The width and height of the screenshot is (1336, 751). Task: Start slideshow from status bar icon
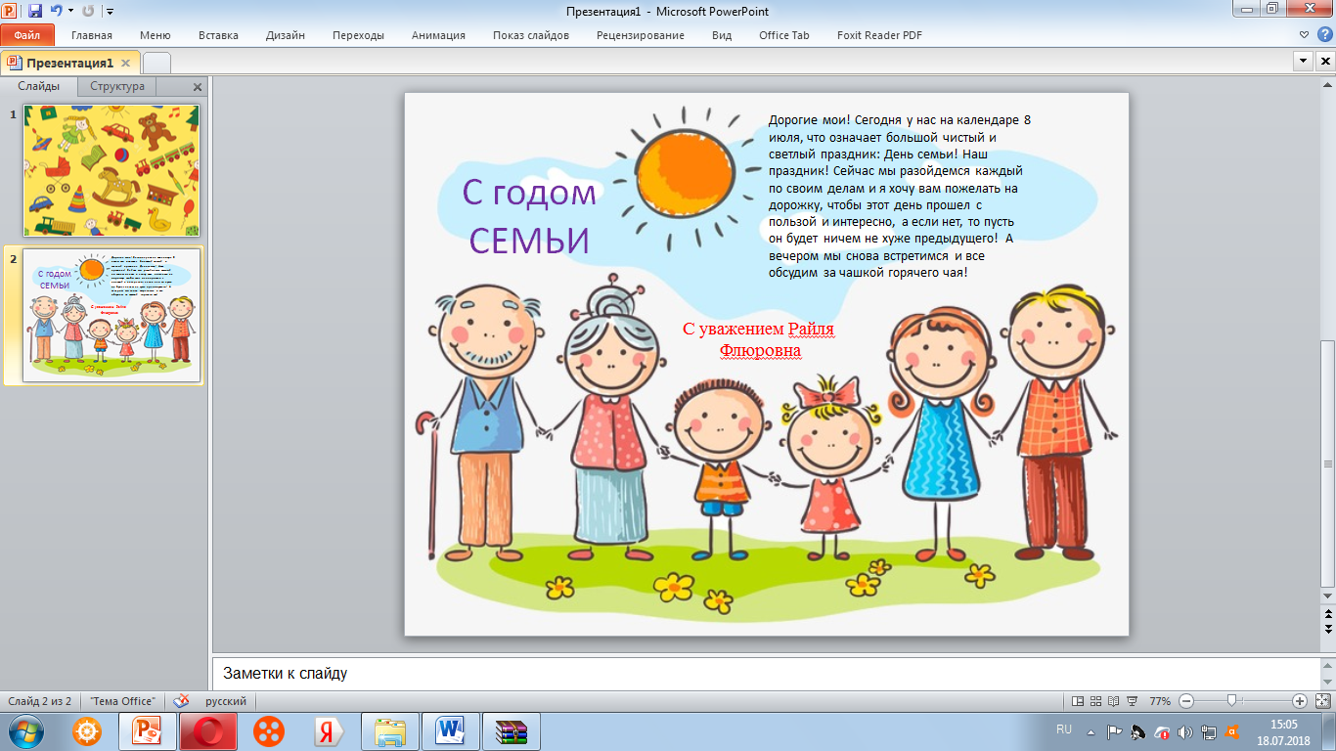point(1132,701)
